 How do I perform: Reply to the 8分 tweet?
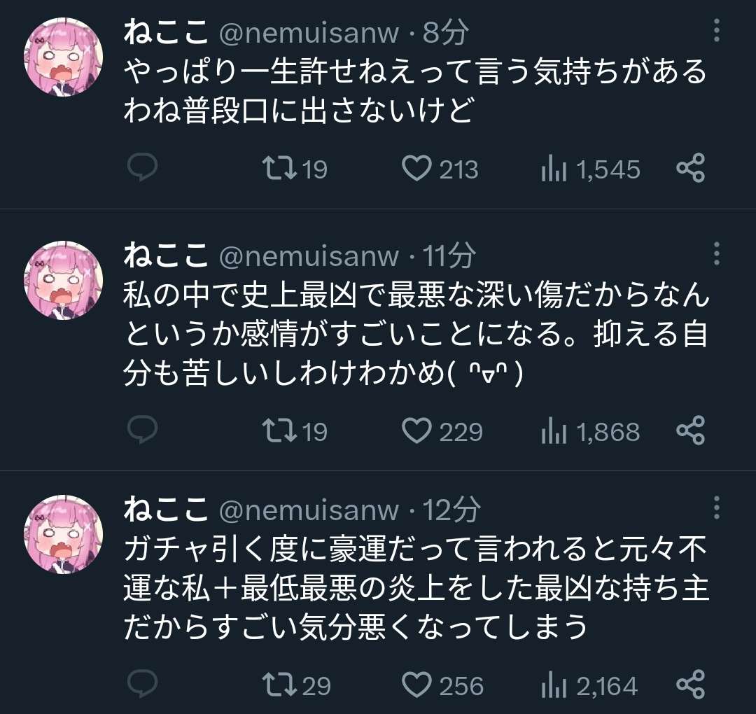pyautogui.click(x=143, y=169)
